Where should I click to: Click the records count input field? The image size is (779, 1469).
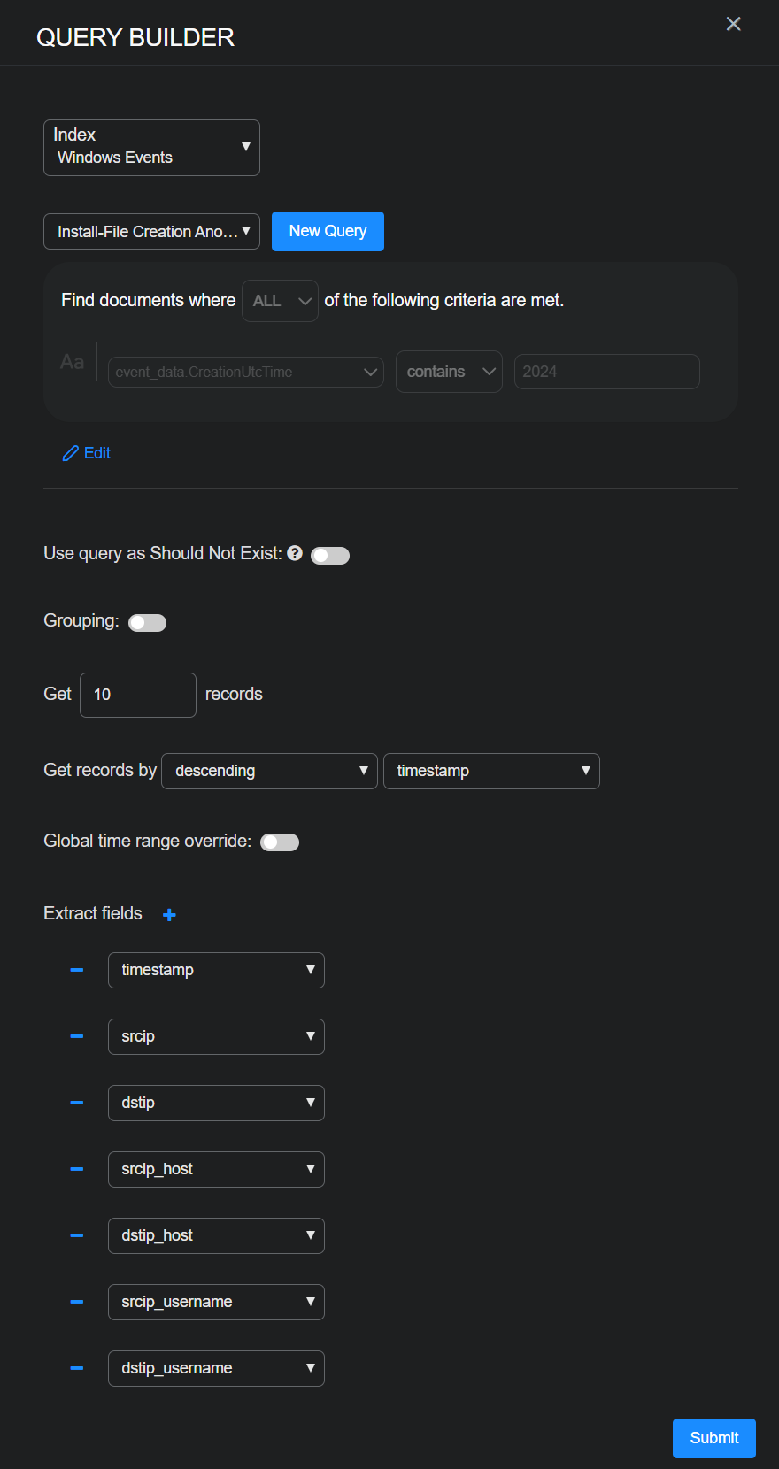tap(137, 695)
